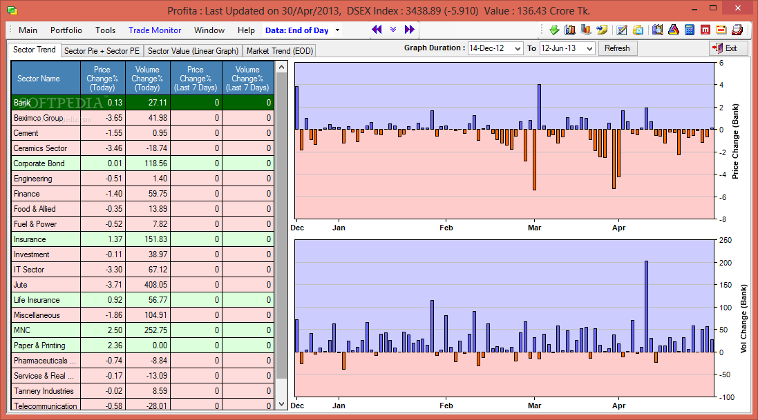Viewport: 758px width, 420px height.
Task: Open the Help menu
Action: 246,30
